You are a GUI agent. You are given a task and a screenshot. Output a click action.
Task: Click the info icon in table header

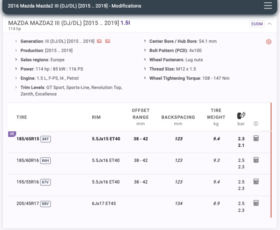(256, 123)
